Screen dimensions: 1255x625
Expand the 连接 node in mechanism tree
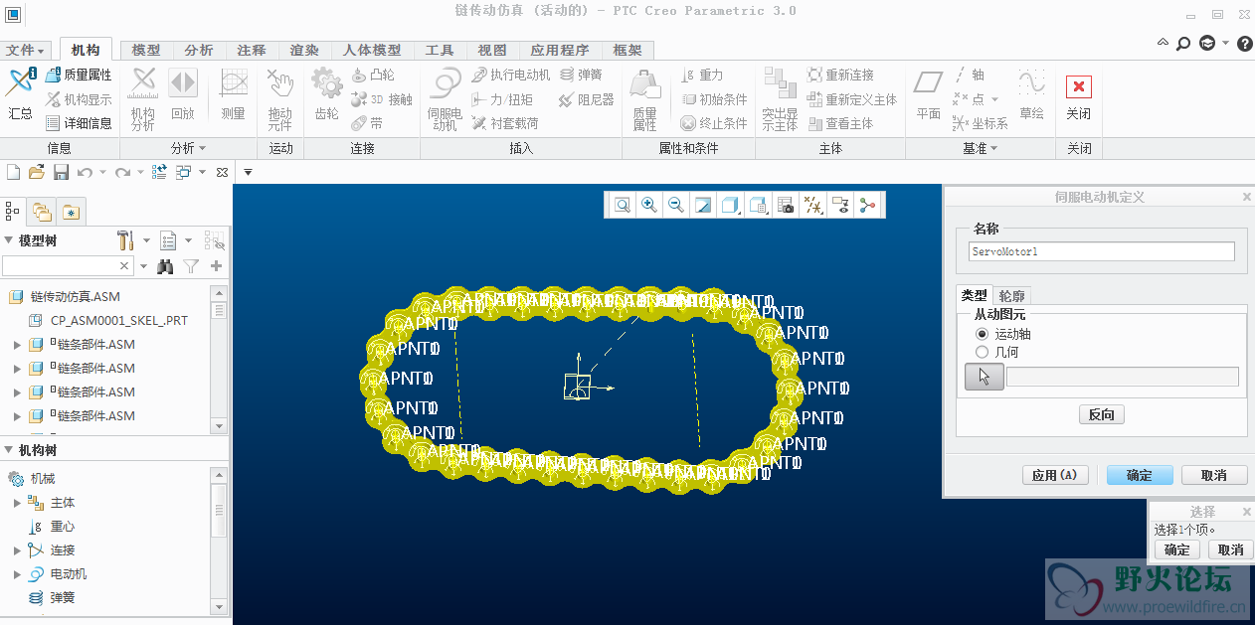17,550
